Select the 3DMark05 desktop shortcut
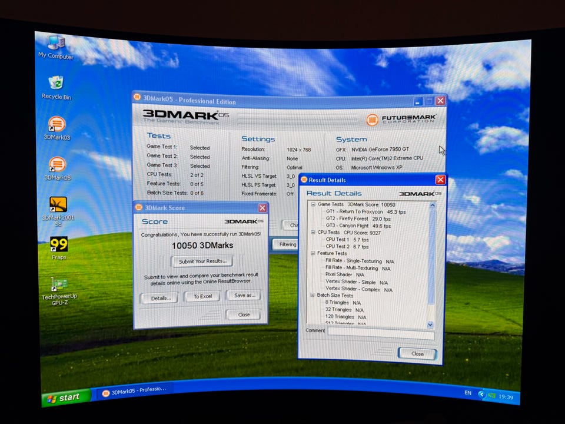This screenshot has height=424, width=565. (57, 169)
